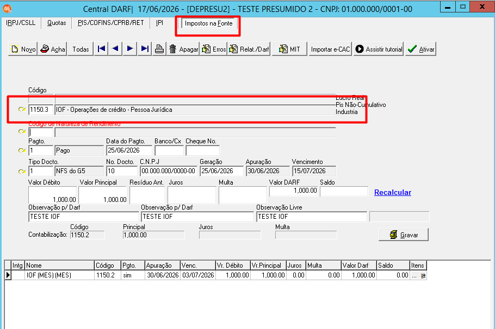Switch to the PIS/COFINS/CPRB/RET tab

tap(110, 23)
